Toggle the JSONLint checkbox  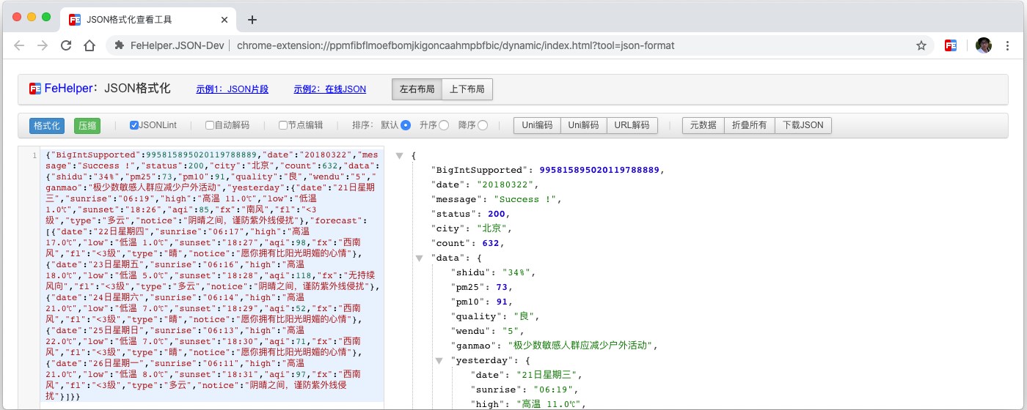pos(134,125)
